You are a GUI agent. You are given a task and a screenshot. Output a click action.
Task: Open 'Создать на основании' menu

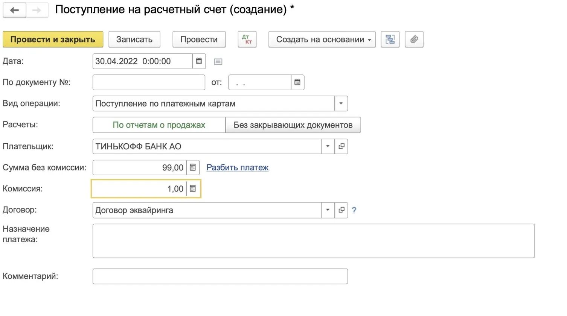pos(322,39)
